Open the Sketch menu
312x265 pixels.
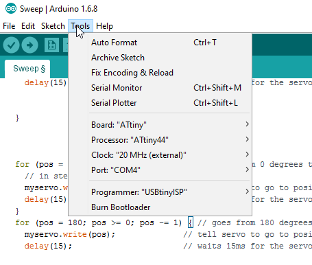click(x=53, y=26)
